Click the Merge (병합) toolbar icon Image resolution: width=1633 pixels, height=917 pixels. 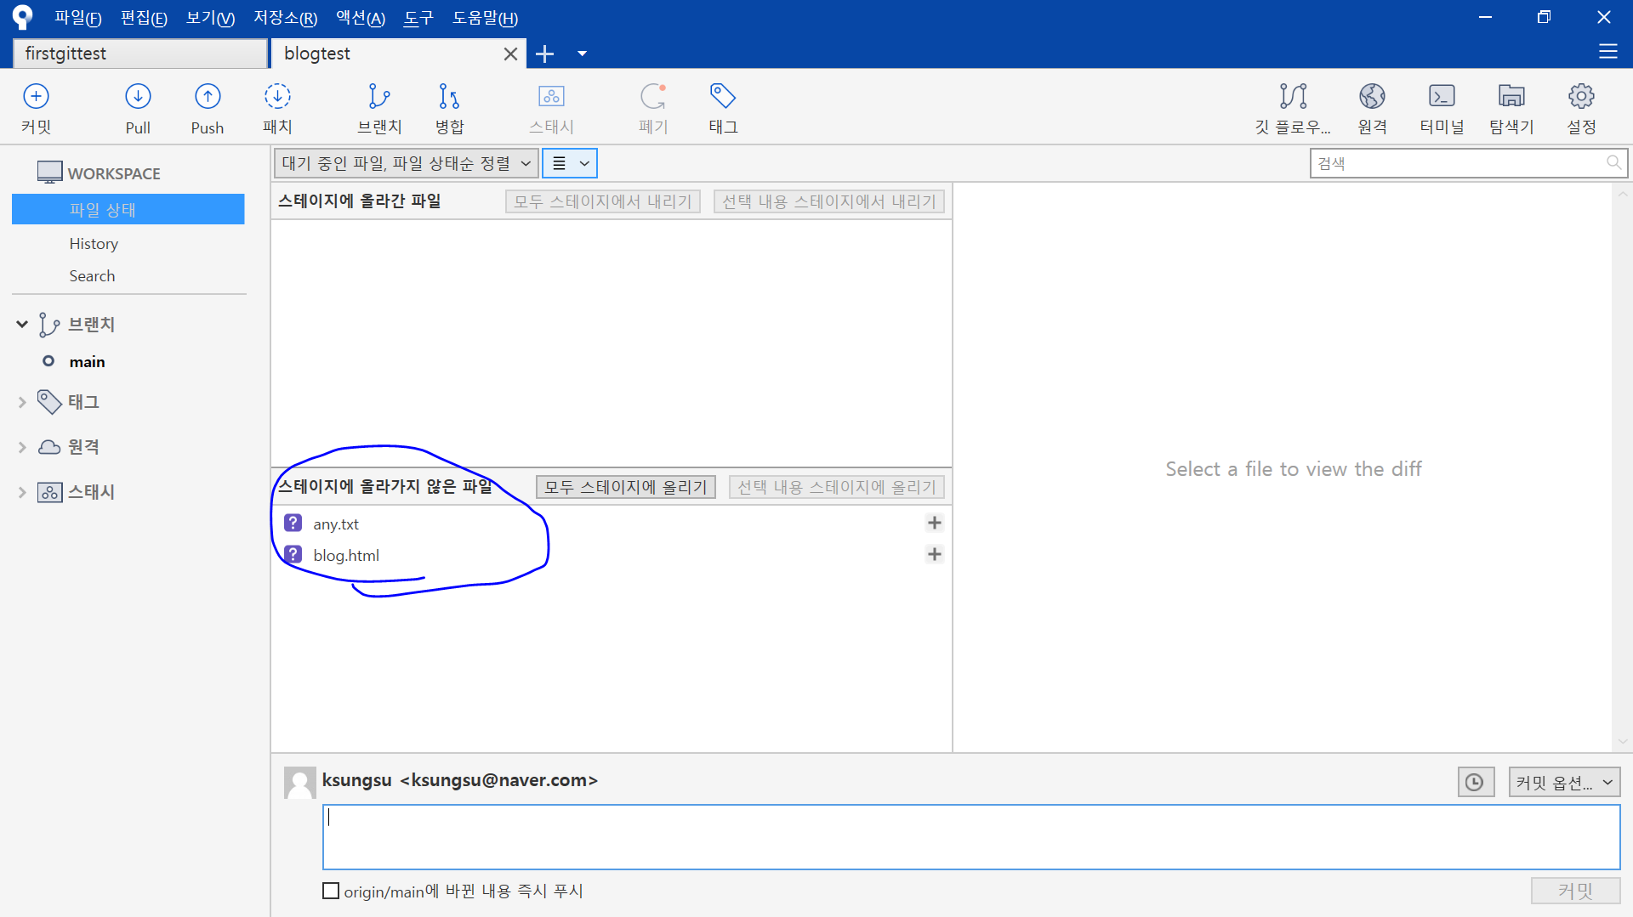point(449,108)
